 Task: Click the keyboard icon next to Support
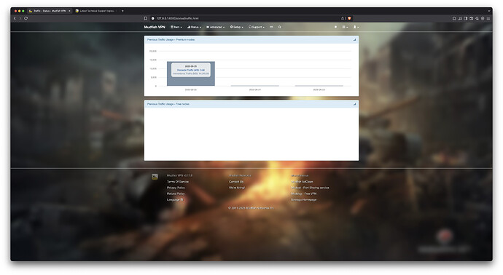[271, 27]
